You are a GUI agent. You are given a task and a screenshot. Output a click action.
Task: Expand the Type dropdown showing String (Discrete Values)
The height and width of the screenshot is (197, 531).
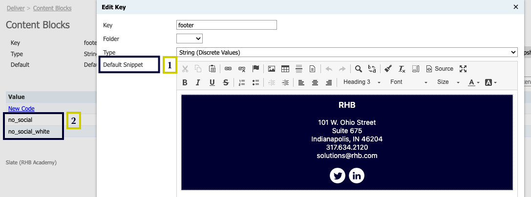tap(346, 52)
